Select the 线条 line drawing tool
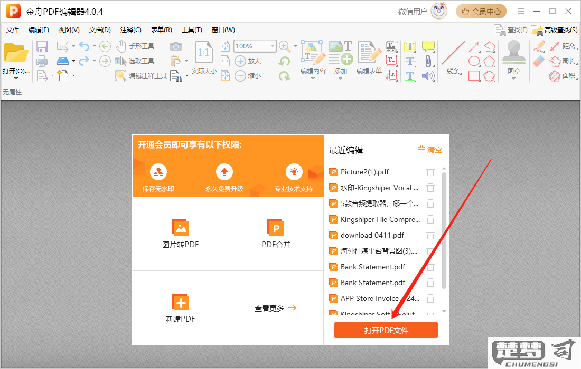Viewport: 581px width, 369px height. pyautogui.click(x=453, y=57)
